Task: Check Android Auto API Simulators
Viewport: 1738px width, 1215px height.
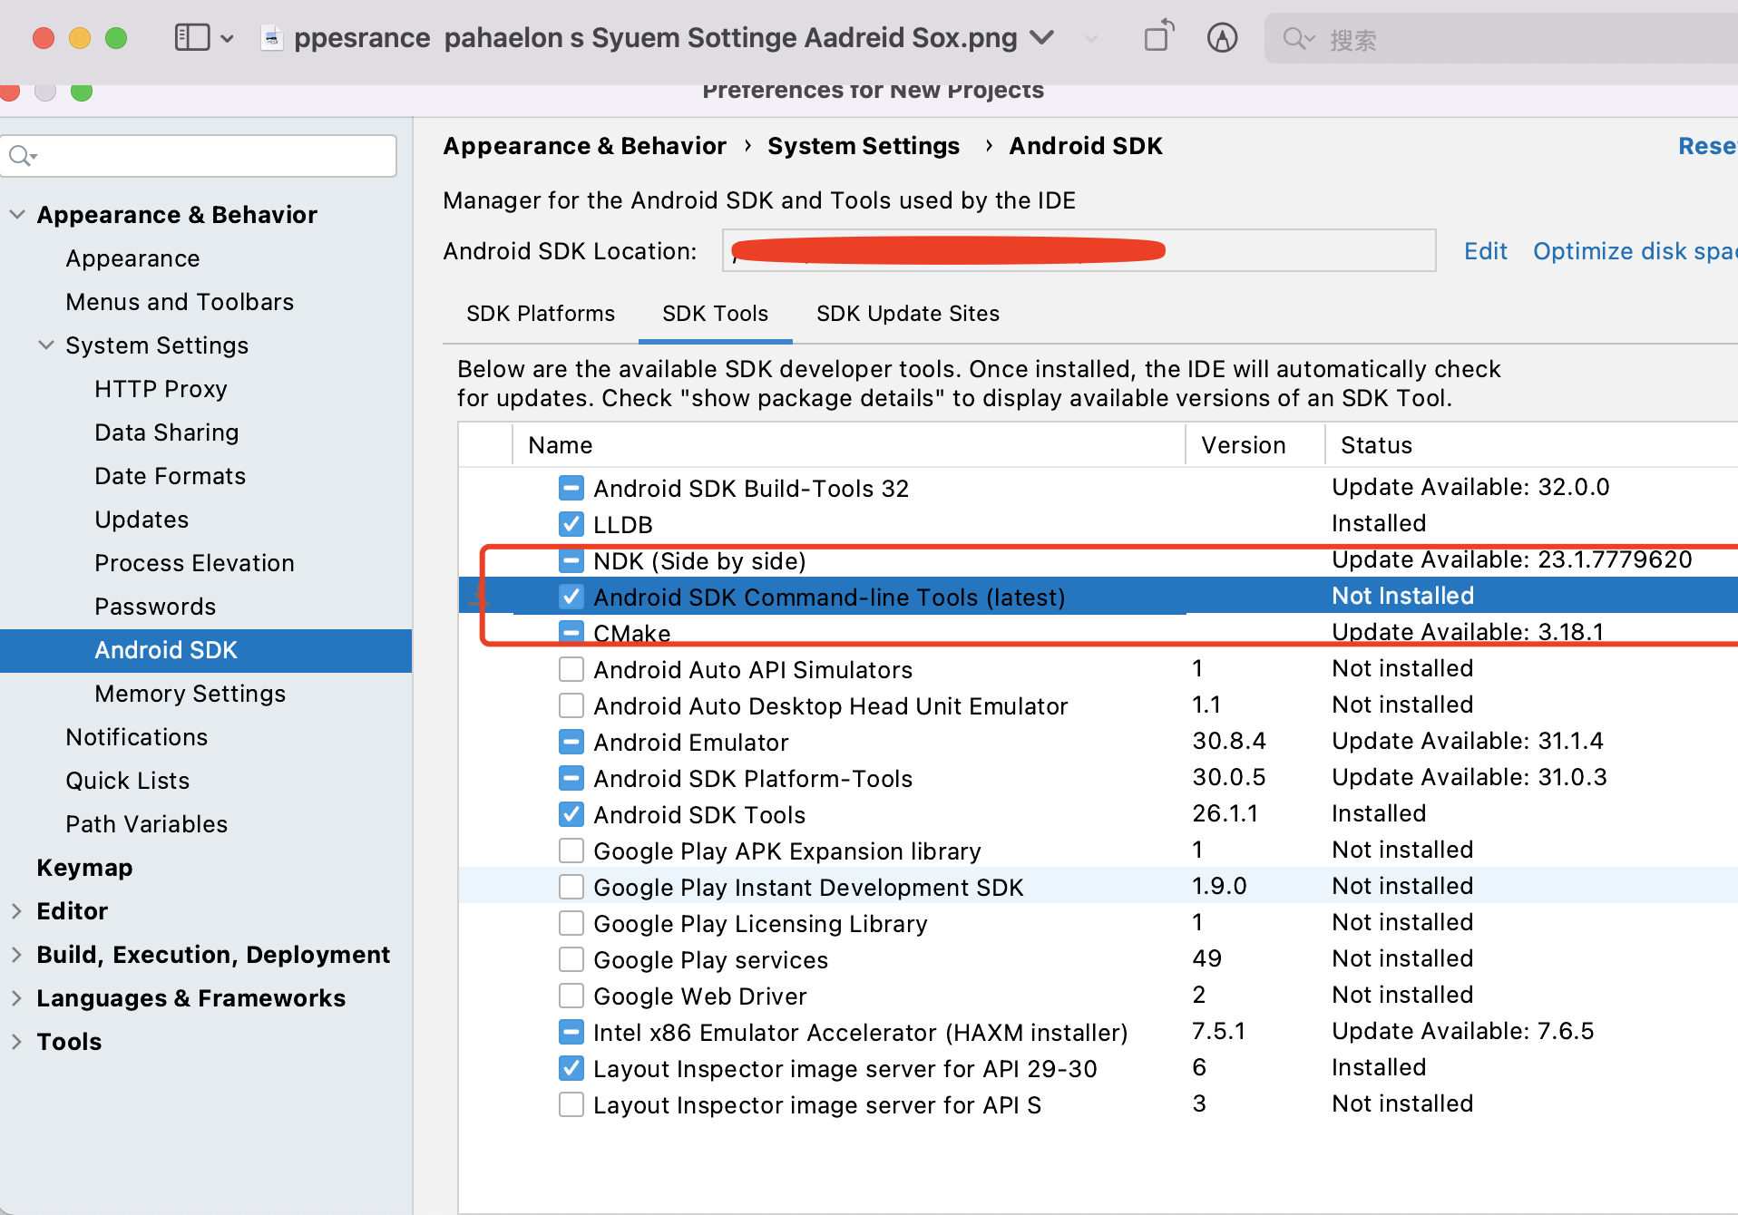Action: (571, 670)
